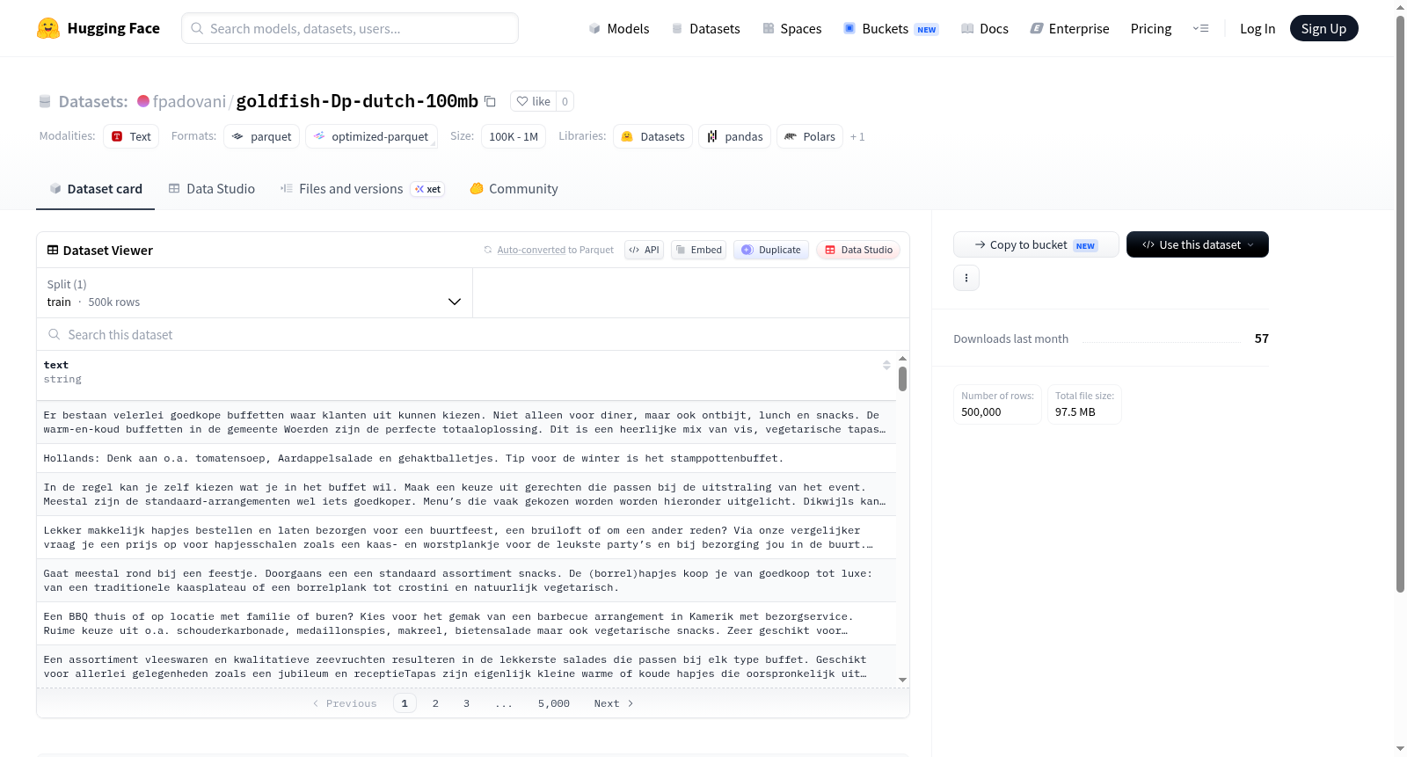This screenshot has height=757, width=1407.
Task: Click the search magnifier in dataset search
Action: click(55, 334)
